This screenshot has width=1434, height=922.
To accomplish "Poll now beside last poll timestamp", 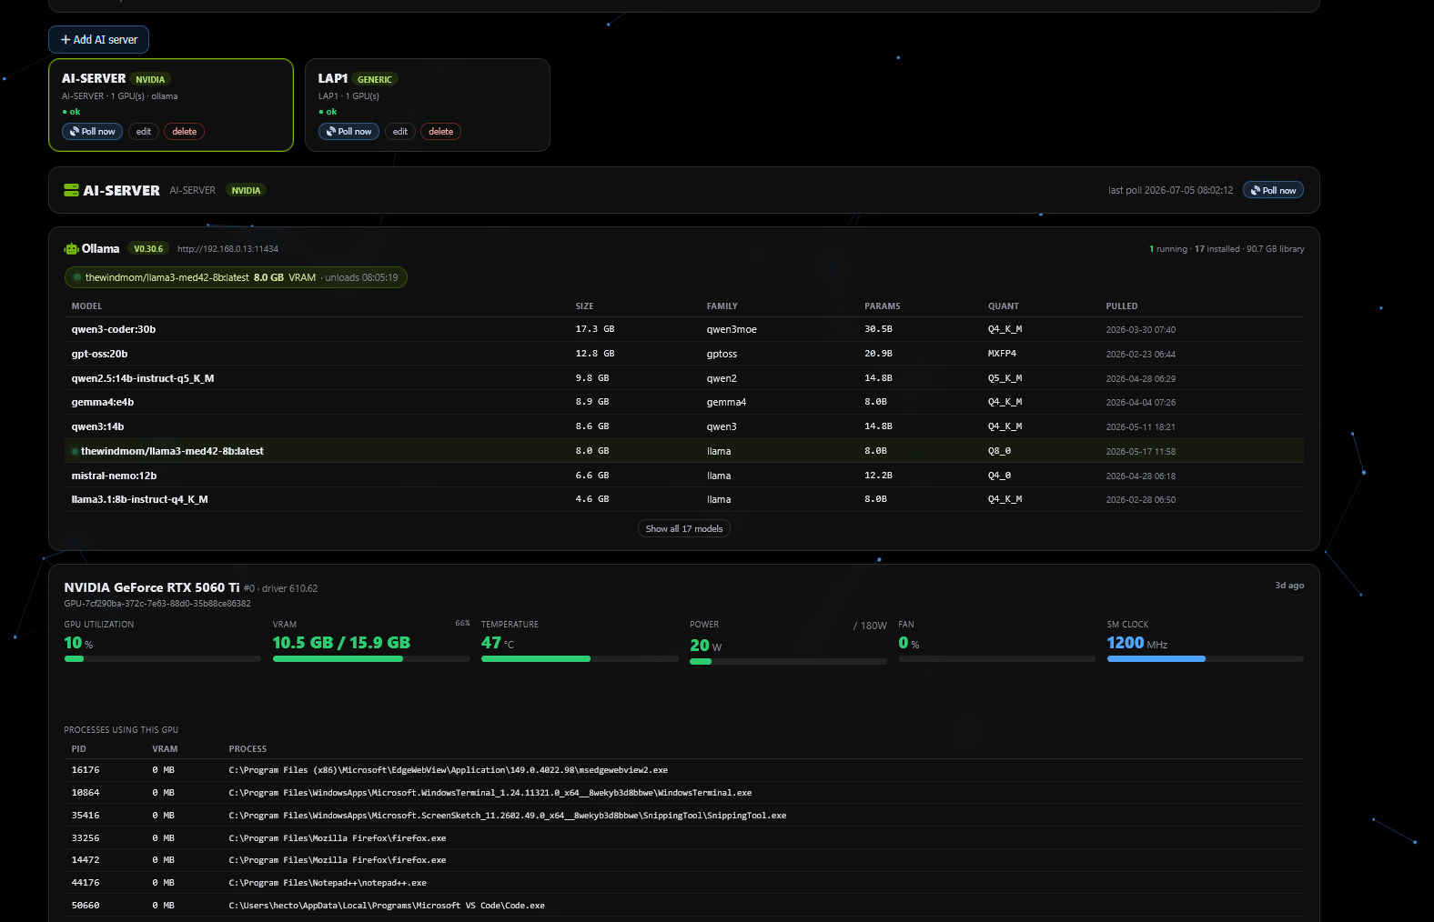I will [1273, 190].
